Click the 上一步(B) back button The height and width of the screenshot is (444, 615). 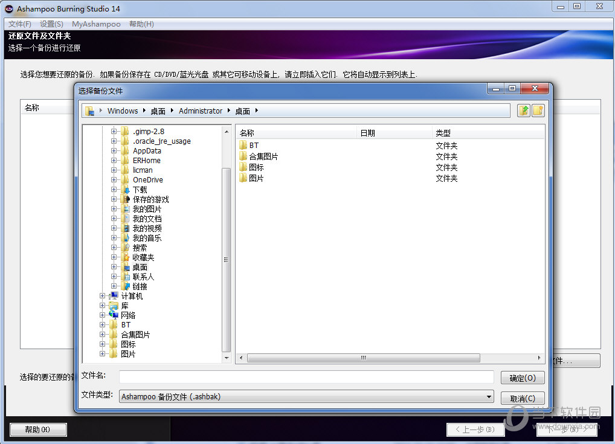pyautogui.click(x=475, y=430)
